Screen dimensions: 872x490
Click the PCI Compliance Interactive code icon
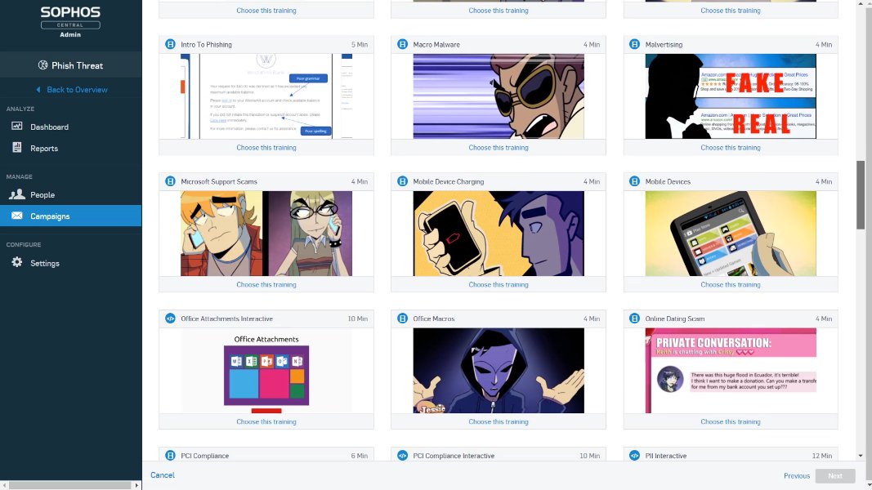pyautogui.click(x=403, y=456)
